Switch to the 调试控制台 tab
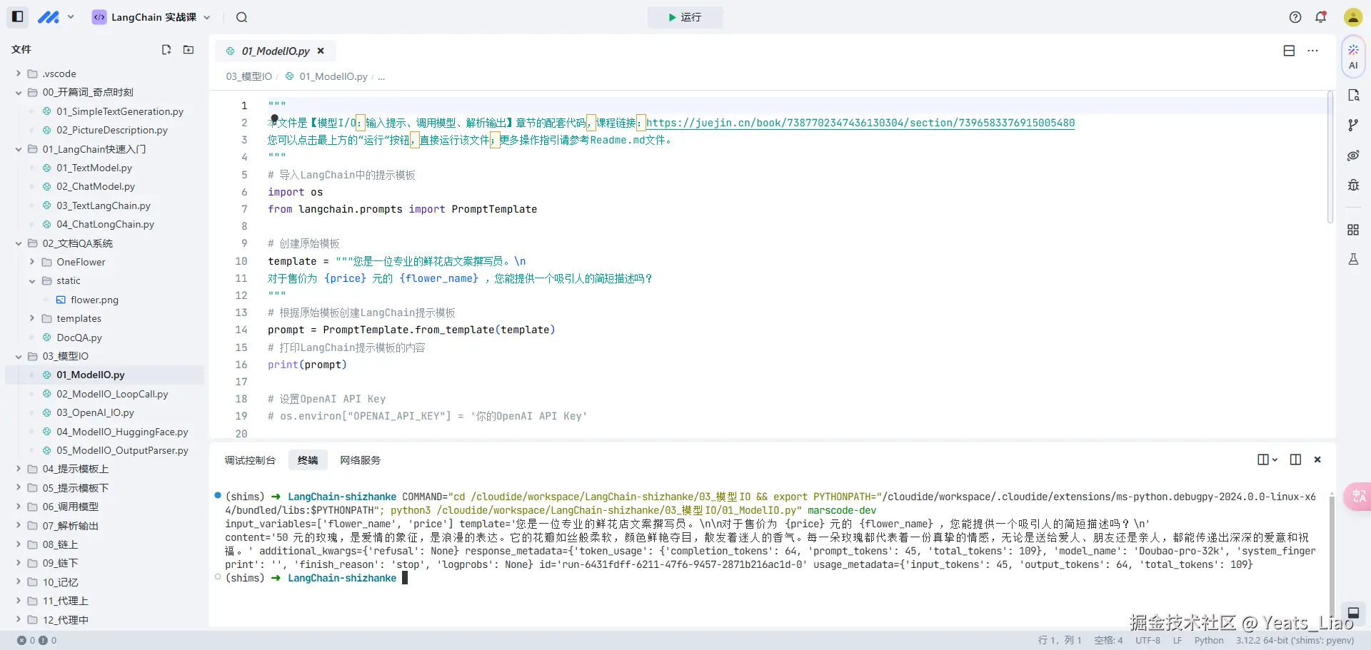 [250, 460]
